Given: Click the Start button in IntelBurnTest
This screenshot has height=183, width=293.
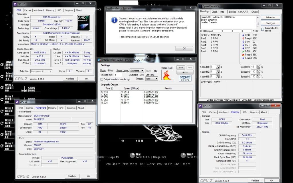Looking at the screenshot, I should tap(181, 67).
